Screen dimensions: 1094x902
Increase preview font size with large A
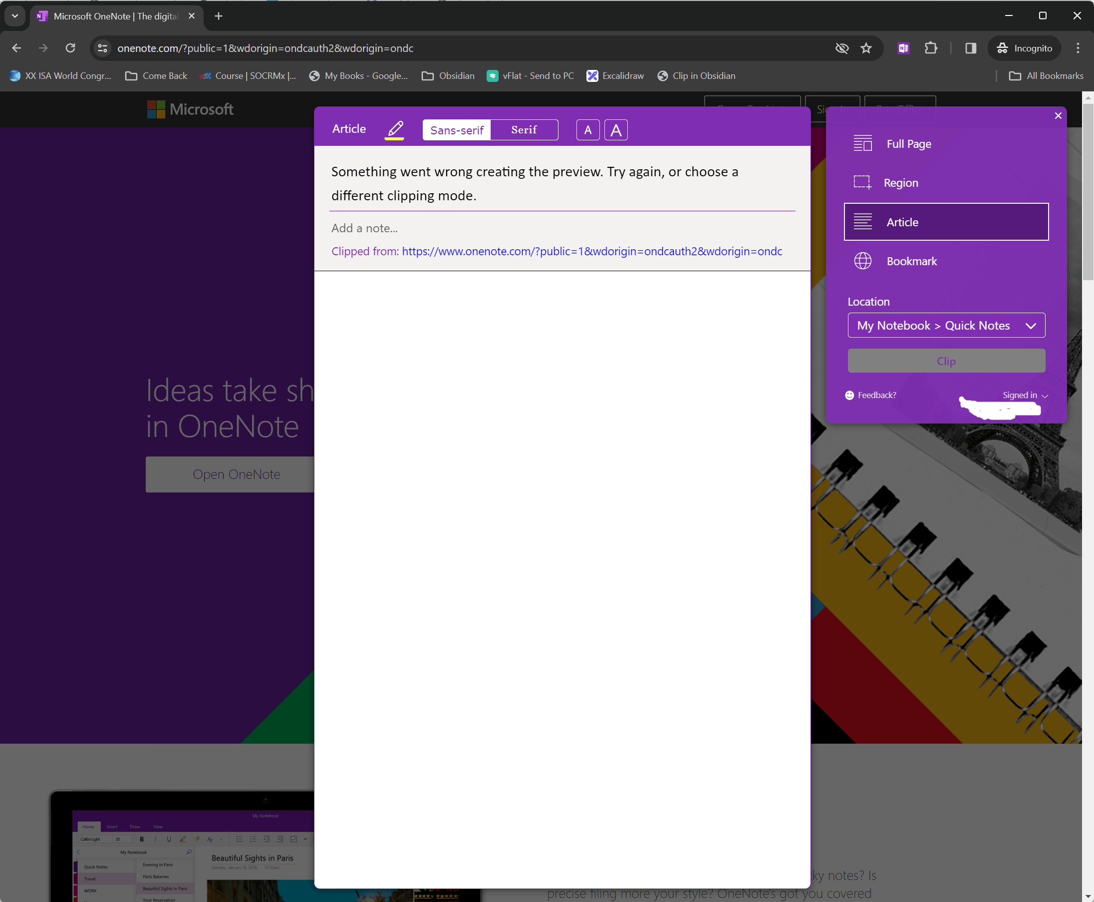tap(616, 130)
